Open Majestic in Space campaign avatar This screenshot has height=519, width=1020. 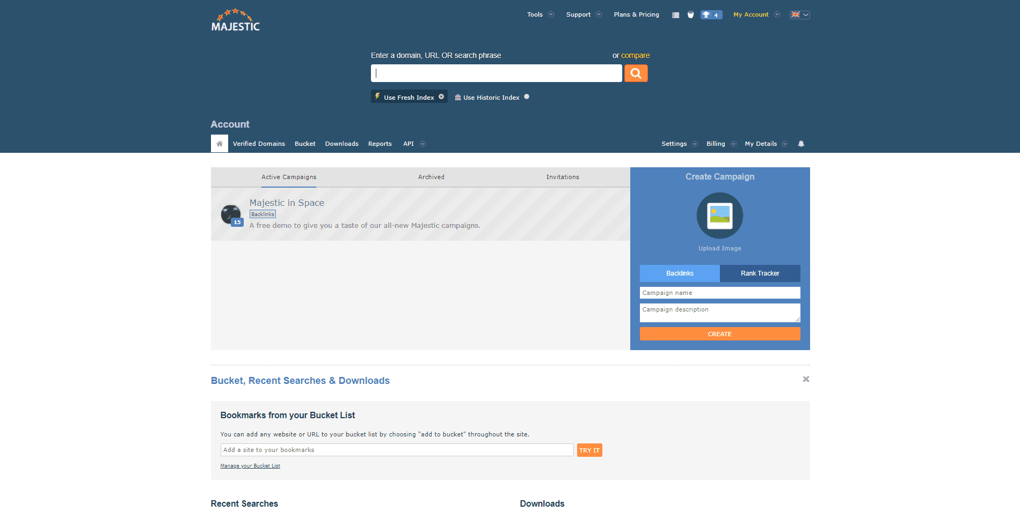[x=231, y=214]
